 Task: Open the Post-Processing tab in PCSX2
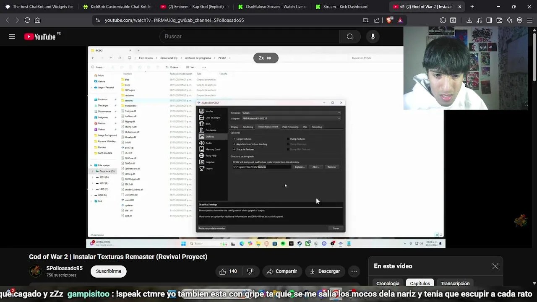click(290, 127)
